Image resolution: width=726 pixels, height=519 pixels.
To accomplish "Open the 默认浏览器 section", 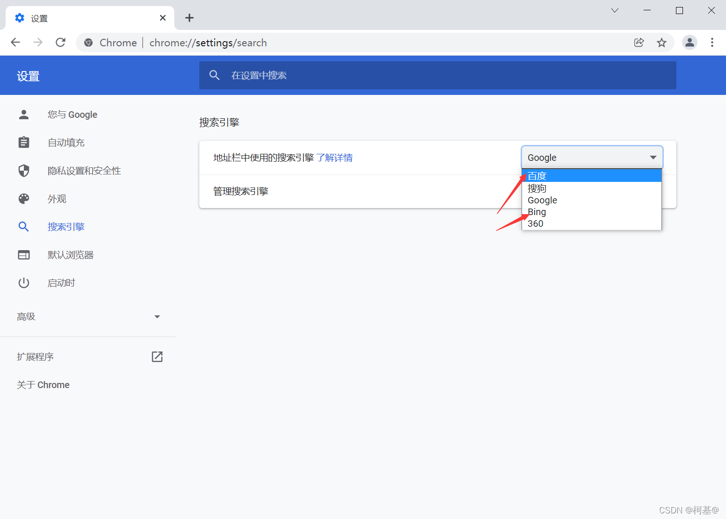I will click(71, 255).
